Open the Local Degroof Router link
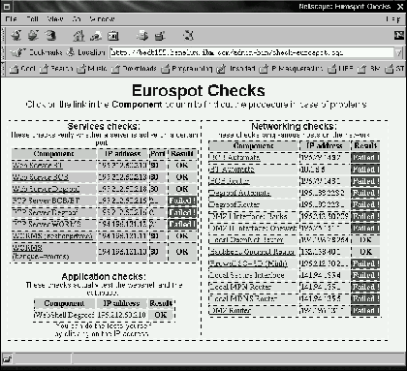This screenshot has width=407, height=371. click(246, 240)
